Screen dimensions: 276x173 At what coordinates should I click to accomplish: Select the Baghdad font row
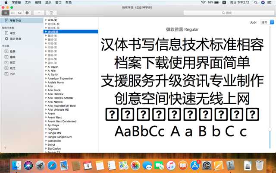[x=71, y=129]
